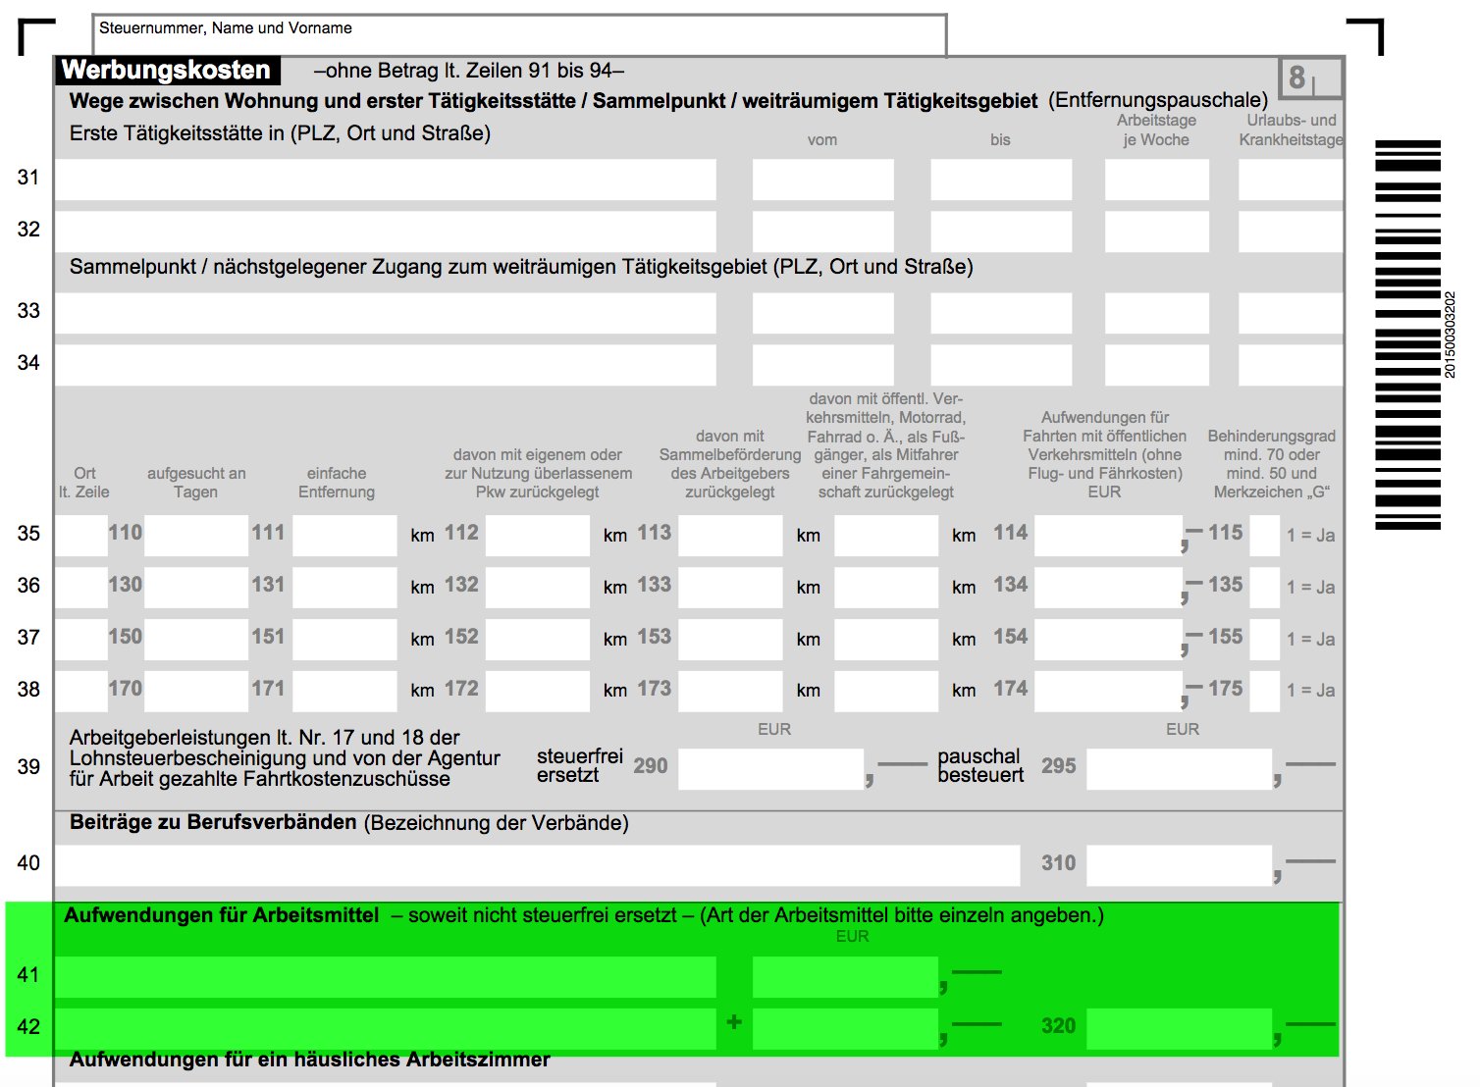
Task: Click field 115 Behinderungsgrad '1 = Ja' box
Action: (x=1265, y=536)
